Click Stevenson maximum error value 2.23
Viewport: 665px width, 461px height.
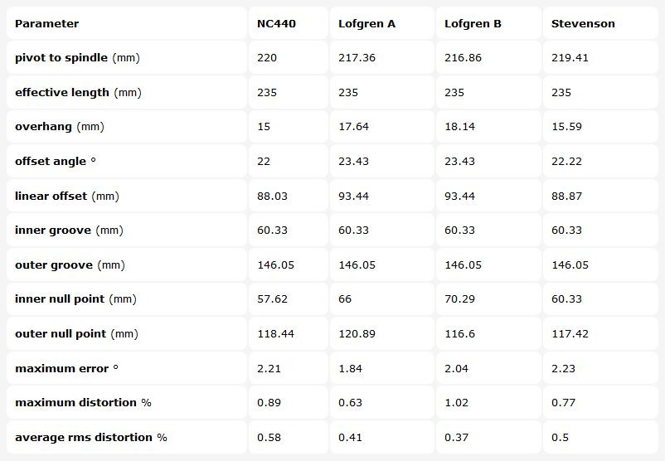pos(563,368)
